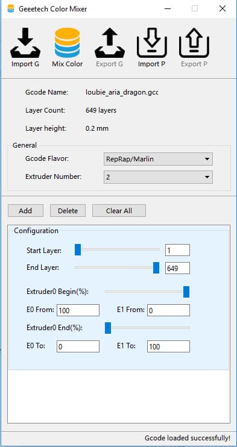Click the Import P icon
This screenshot has width=237, height=447.
[151, 43]
